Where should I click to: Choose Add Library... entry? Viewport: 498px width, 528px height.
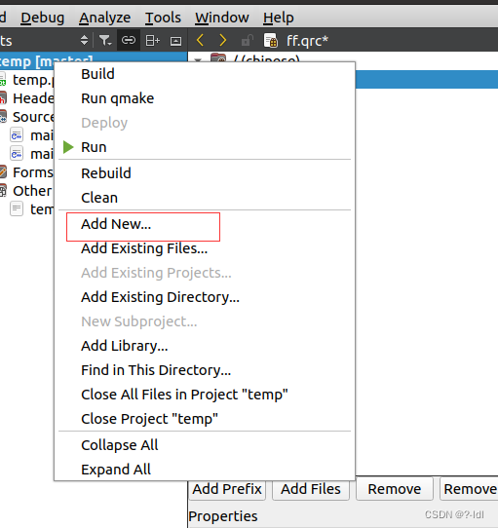[205, 346]
